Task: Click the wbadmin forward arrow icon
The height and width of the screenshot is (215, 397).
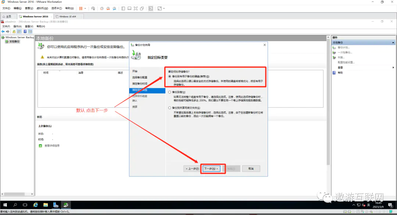Action: (8, 31)
